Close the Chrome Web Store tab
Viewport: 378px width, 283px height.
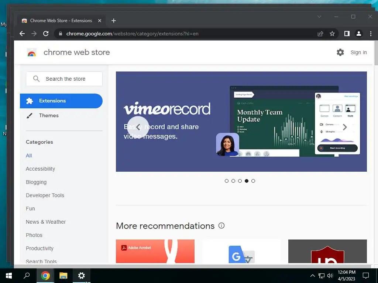point(100,21)
